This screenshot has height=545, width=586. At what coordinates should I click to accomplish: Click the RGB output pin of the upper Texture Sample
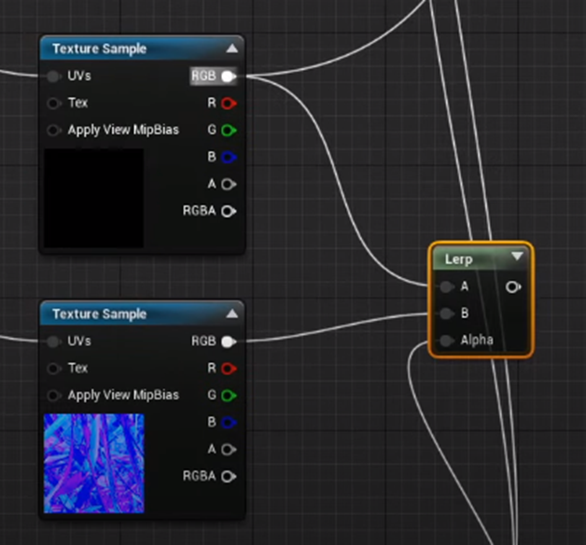(x=229, y=77)
